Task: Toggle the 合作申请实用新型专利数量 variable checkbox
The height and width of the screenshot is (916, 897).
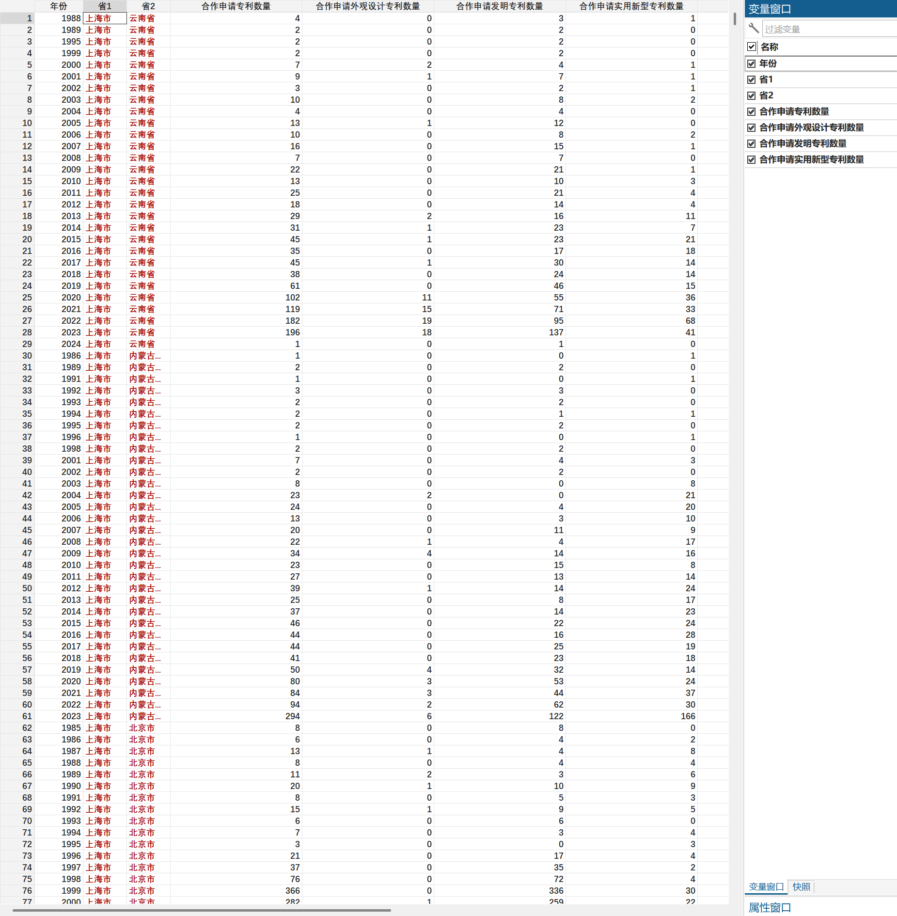Action: click(752, 159)
